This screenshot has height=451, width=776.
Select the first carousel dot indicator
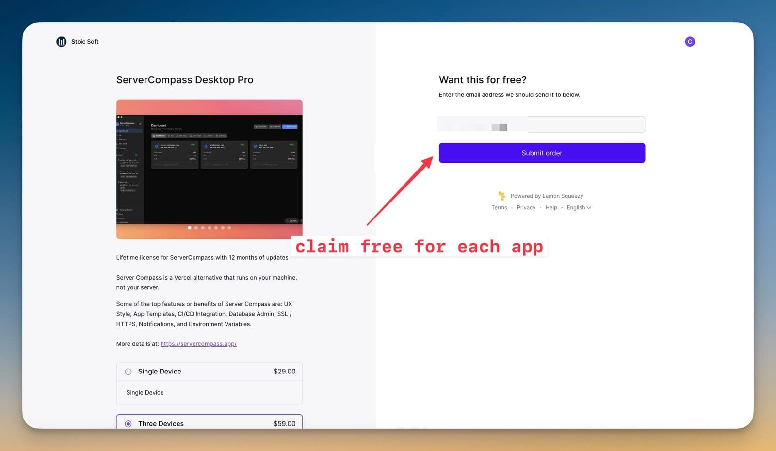point(189,228)
